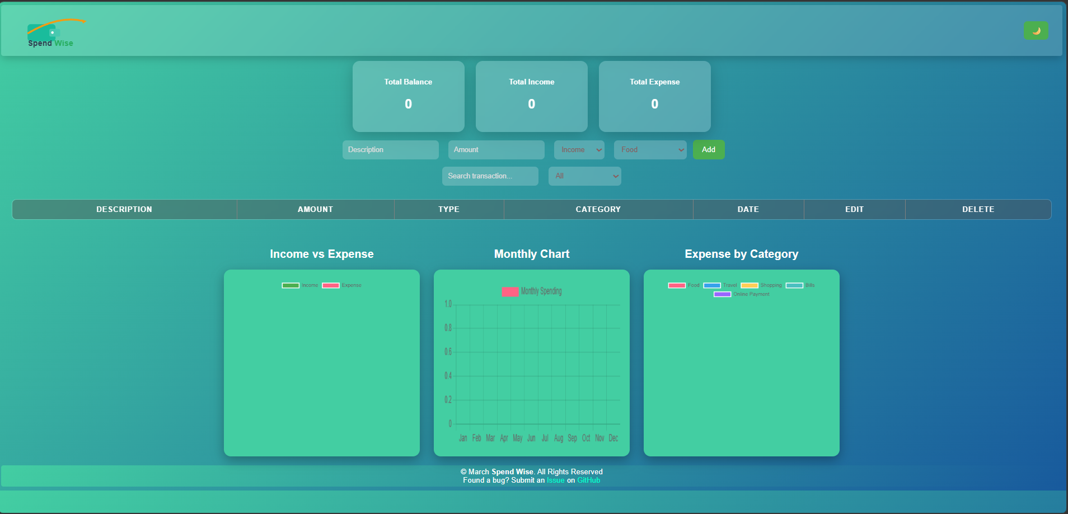The width and height of the screenshot is (1068, 514).
Task: Toggle Online Payment legend swatch
Action: [722, 294]
